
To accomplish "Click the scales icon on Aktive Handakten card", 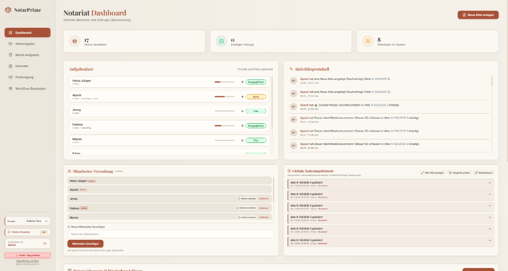I will [74, 41].
